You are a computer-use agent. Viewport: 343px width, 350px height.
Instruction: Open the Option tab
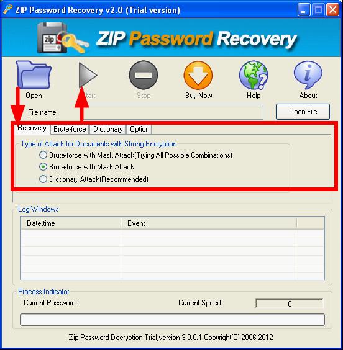click(x=139, y=129)
